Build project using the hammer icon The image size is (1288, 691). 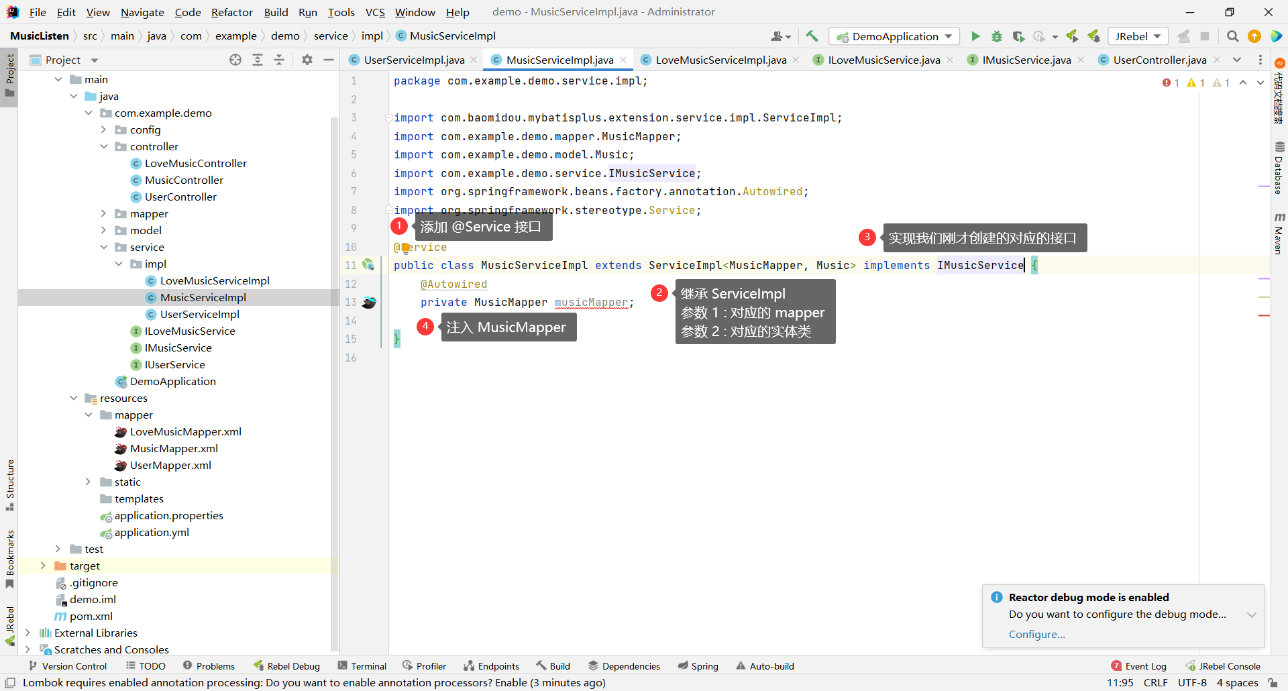point(812,36)
